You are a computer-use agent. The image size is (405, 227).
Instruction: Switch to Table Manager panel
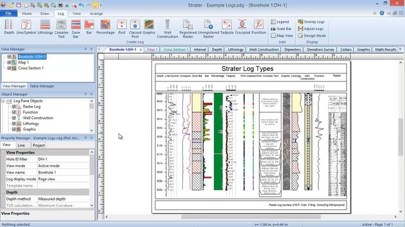[x=42, y=86]
